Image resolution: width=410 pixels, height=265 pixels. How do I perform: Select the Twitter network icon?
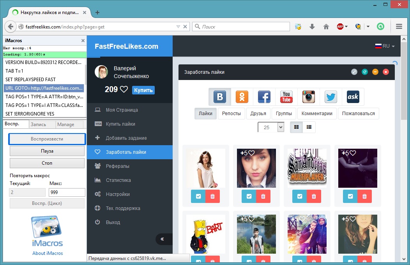[331, 97]
